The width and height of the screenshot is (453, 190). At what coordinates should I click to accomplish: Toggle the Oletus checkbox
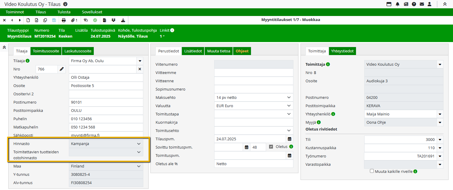[x=271, y=146]
